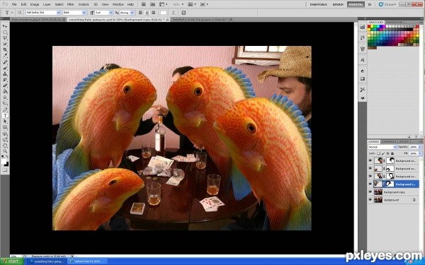Hide the locked Background layer
This screenshot has height=265, width=425.
370,200
